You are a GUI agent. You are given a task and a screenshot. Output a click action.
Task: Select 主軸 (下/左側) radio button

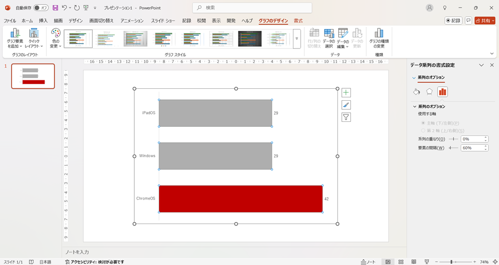423,123
